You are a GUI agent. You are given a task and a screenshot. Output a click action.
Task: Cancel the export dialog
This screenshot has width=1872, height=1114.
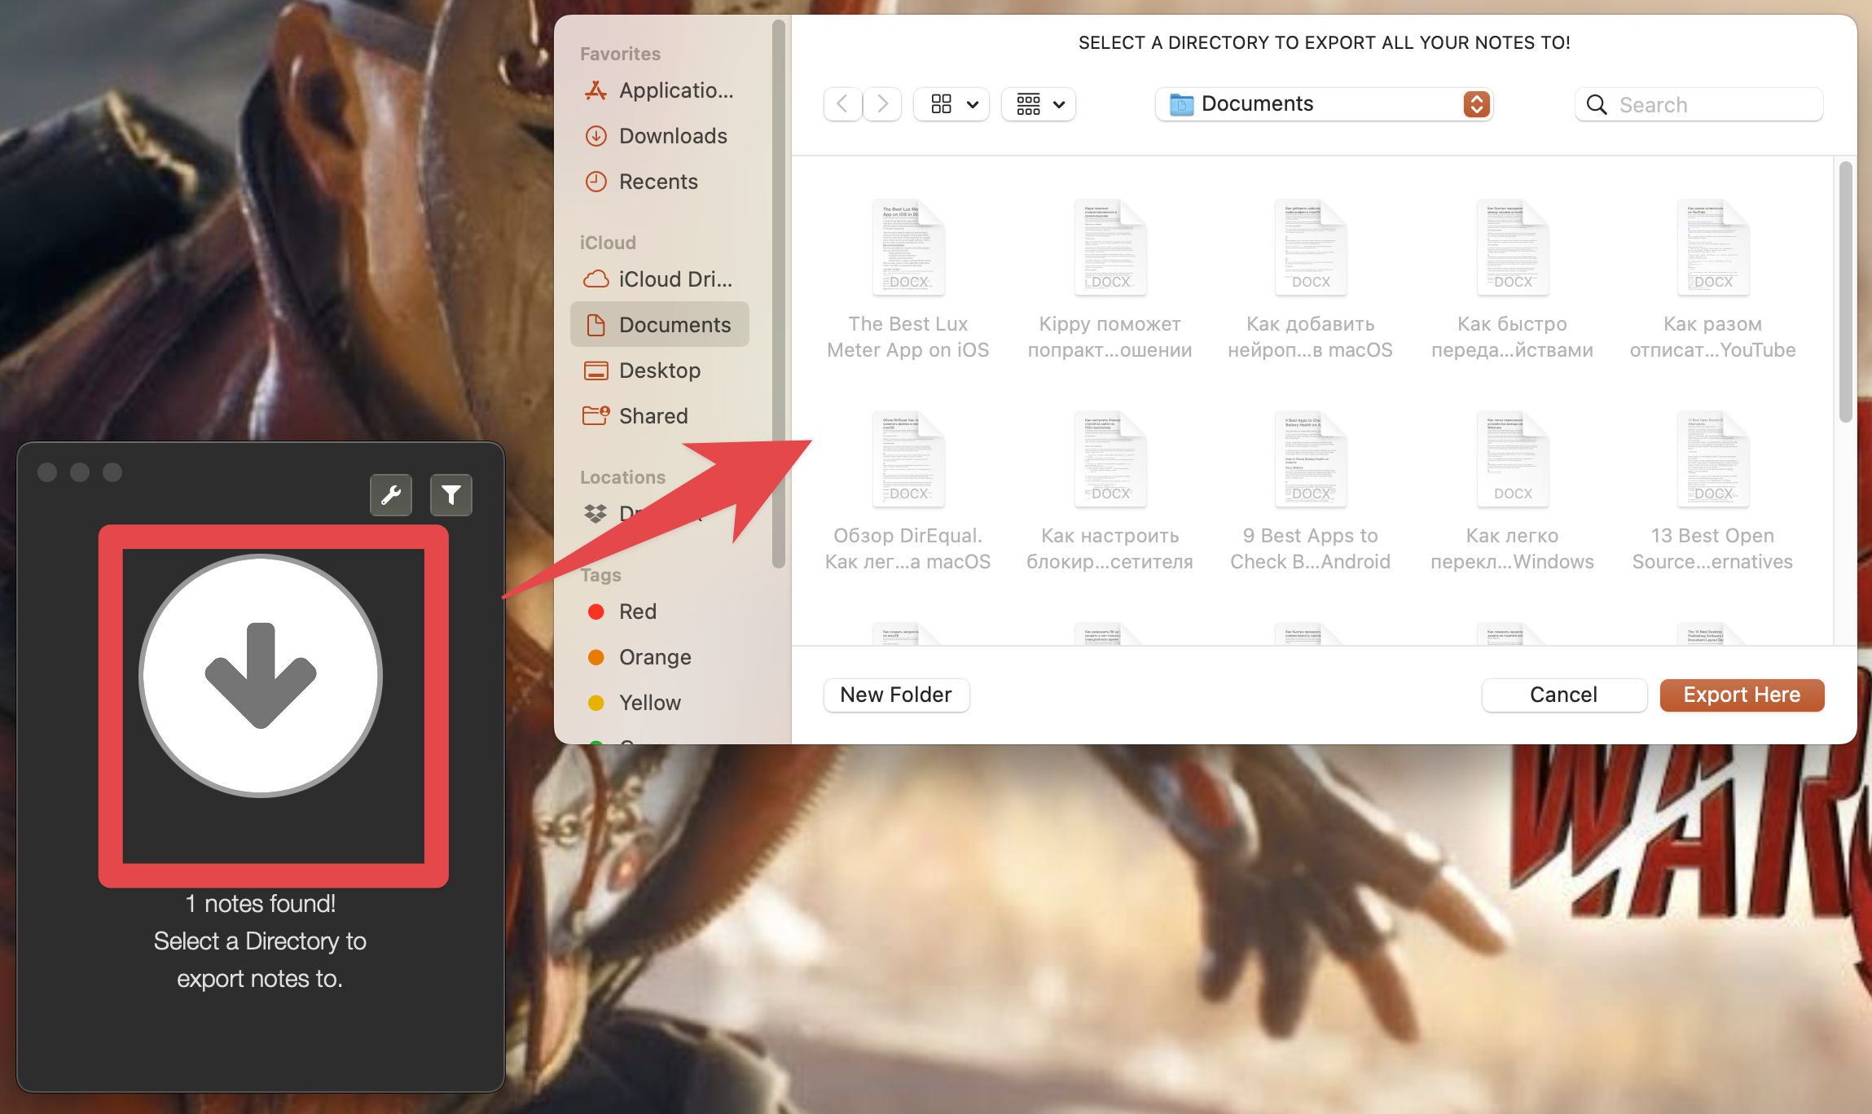[1563, 695]
